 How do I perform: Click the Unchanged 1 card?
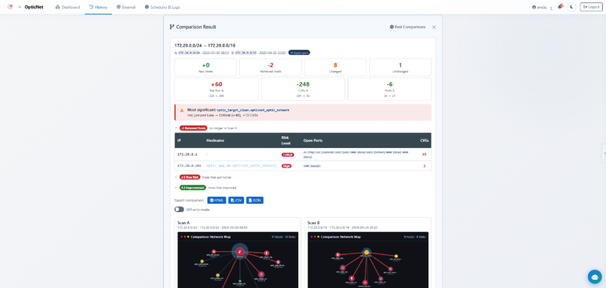(400, 67)
